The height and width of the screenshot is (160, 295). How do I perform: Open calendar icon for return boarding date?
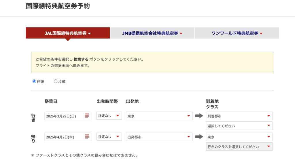pyautogui.click(x=87, y=137)
